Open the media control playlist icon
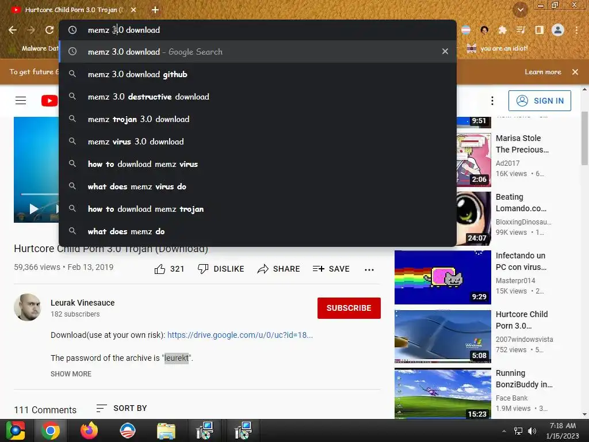Image resolution: width=589 pixels, height=442 pixels. (x=521, y=30)
